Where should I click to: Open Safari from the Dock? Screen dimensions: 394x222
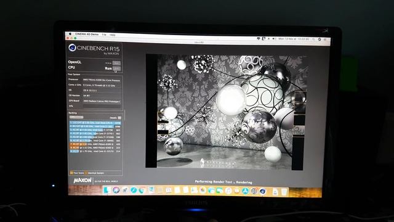coord(134,190)
